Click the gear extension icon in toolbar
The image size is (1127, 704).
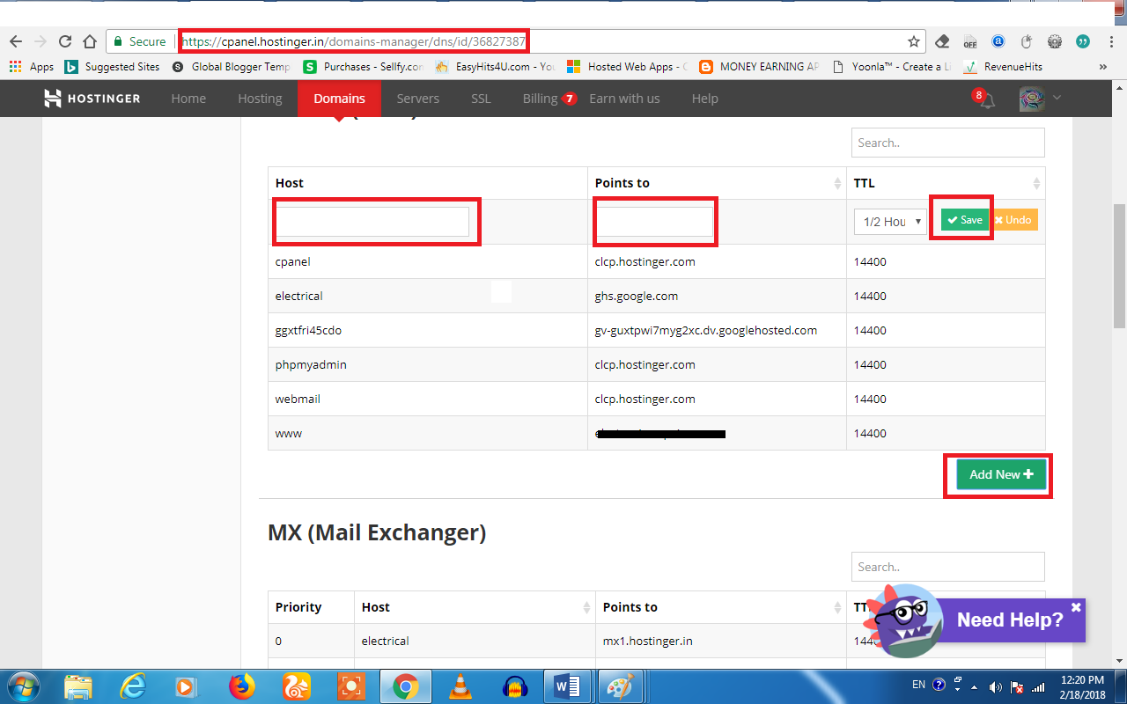[x=1054, y=41]
